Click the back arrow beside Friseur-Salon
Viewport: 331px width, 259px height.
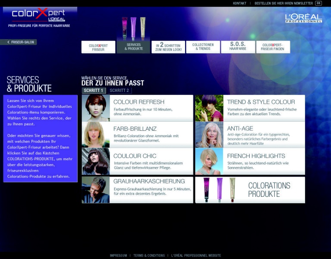coord(8,42)
